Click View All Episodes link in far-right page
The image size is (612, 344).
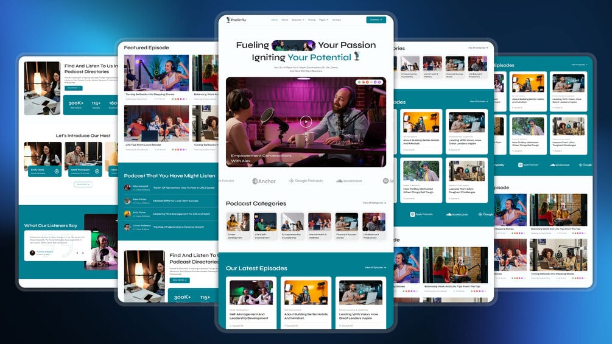(x=579, y=65)
